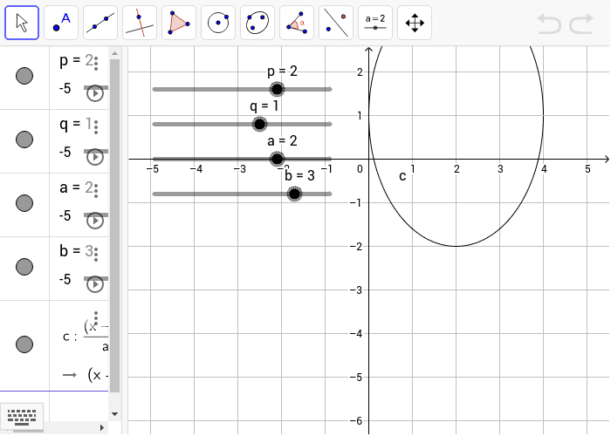Play animation for p in algebra view

94,93
